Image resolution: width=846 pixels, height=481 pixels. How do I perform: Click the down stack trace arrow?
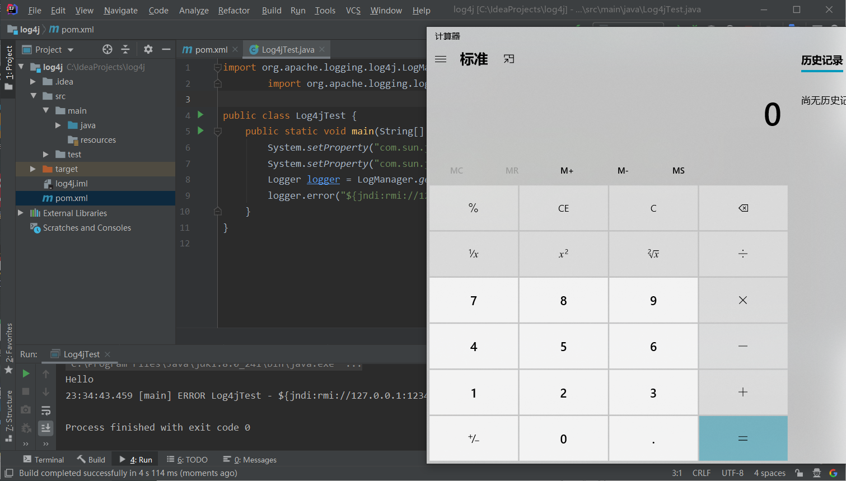[46, 391]
